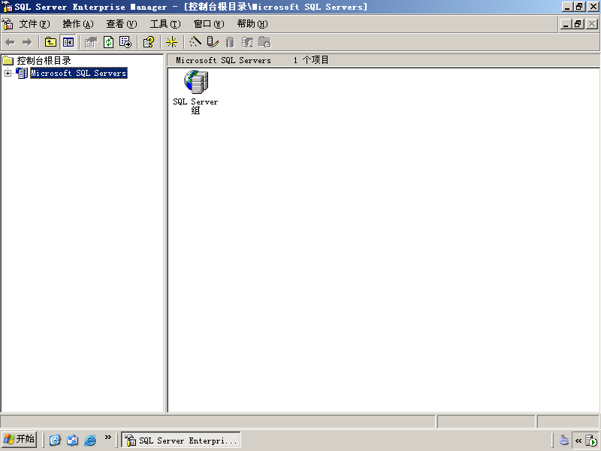Image resolution: width=601 pixels, height=451 pixels.
Task: Click the '1 个项目' item count text
Action: [311, 60]
